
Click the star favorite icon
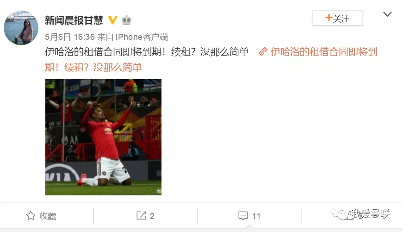click(31, 215)
